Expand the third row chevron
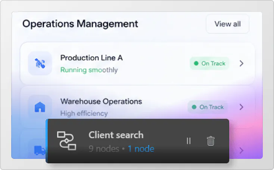The image size is (274, 170). (x=241, y=151)
